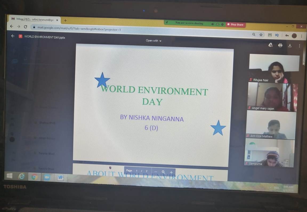Click the WORLD ENVIRONMENT DAY.pptx file name
This screenshot has height=212, width=307.
(45, 37)
